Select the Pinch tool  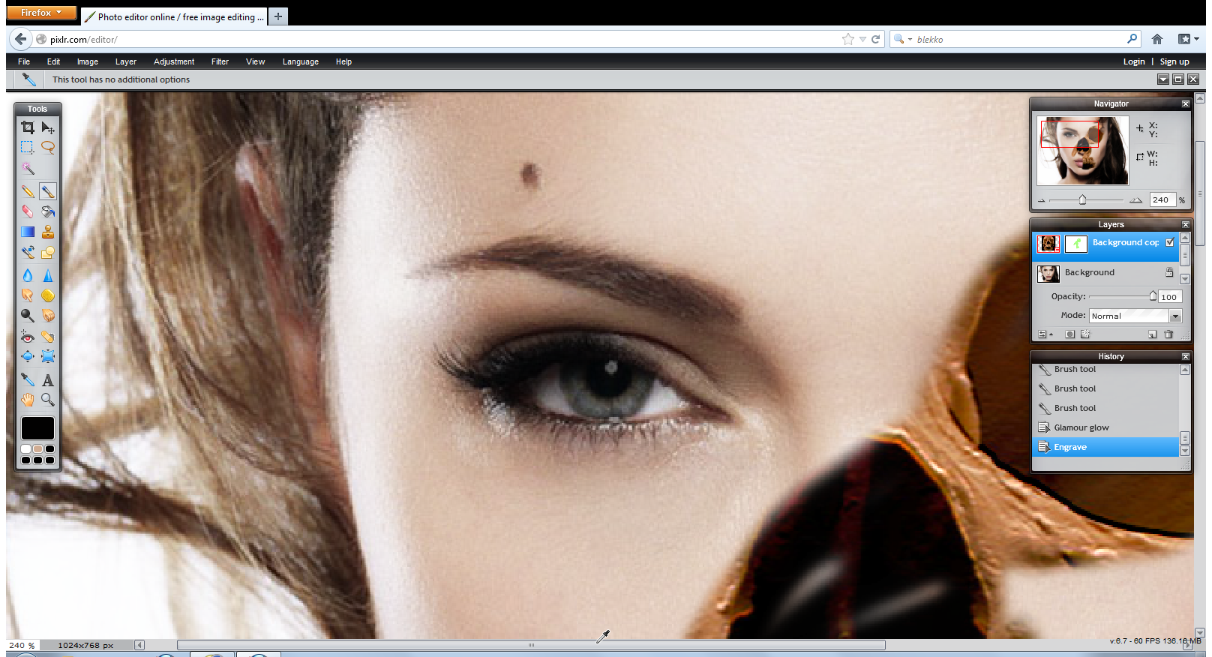[x=48, y=356]
